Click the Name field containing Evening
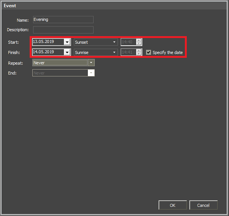 (63, 20)
